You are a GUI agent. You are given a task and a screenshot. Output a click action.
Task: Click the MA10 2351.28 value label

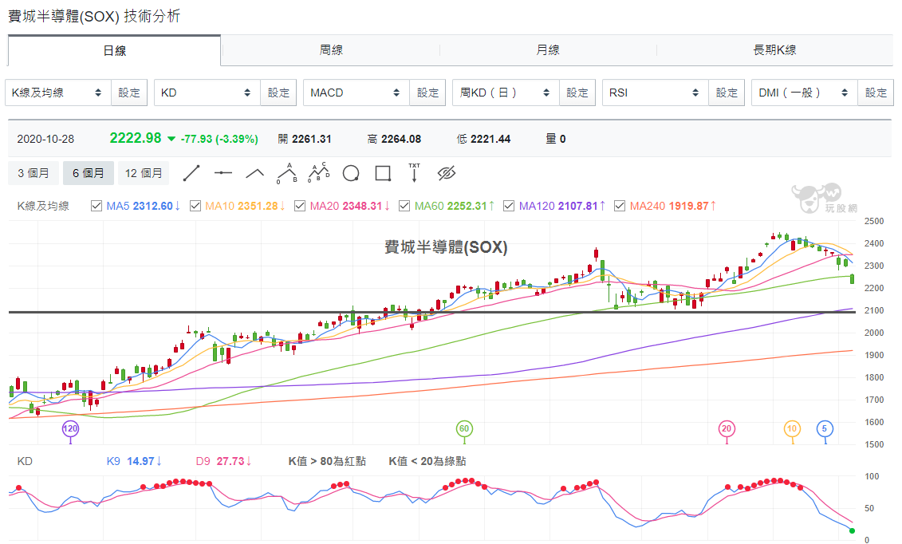[x=245, y=206]
